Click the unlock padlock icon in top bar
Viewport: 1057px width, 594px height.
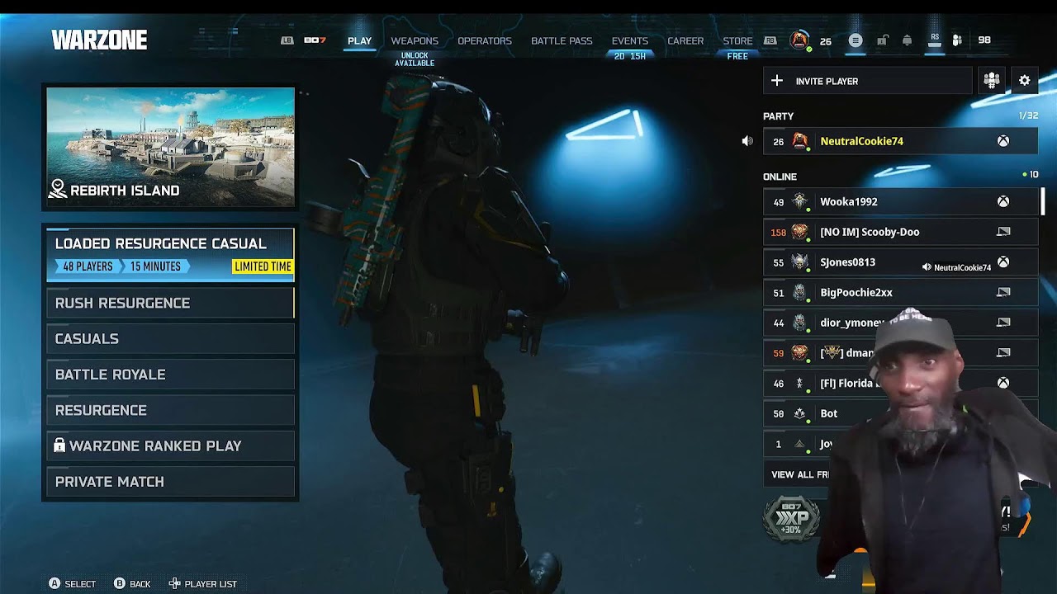coord(882,40)
